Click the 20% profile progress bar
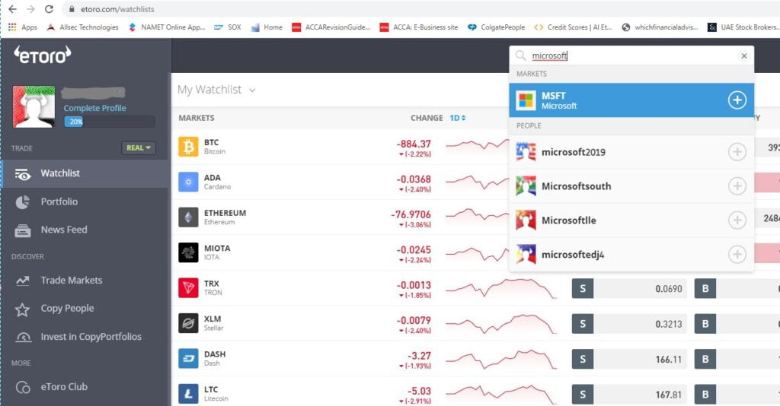This screenshot has width=780, height=406. tap(110, 122)
